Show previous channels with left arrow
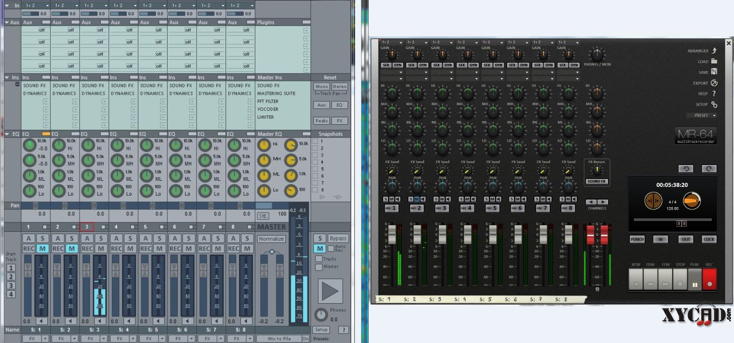This screenshot has height=343, width=734. coord(591,202)
